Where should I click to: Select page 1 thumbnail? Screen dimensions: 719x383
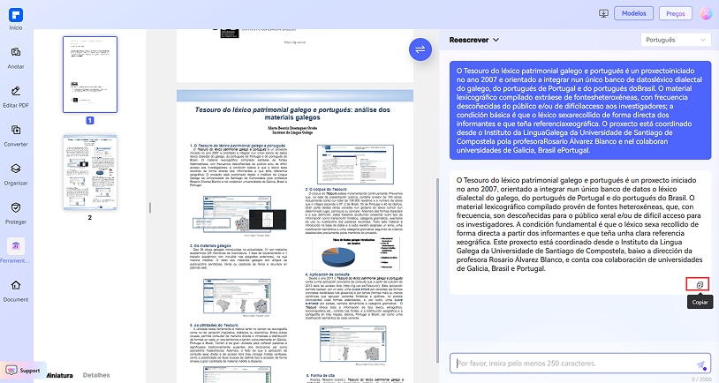(x=90, y=74)
